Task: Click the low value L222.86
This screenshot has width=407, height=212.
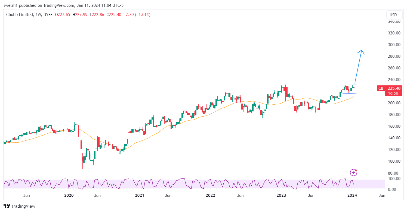Action: pos(97,15)
